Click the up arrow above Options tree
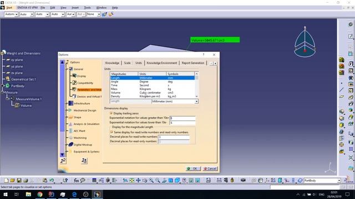355x199 pixels. (x=62, y=62)
